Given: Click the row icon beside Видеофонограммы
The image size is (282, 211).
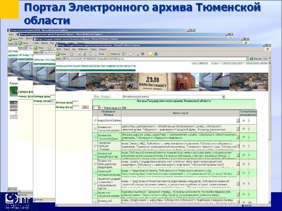Looking at the screenshot, I should (x=95, y=120).
